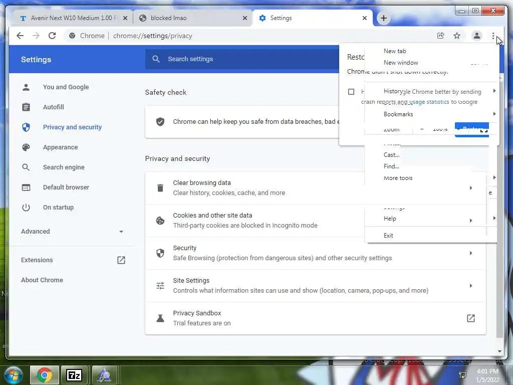Click the search magnifier icon in settings
513x385 pixels.
156,59
